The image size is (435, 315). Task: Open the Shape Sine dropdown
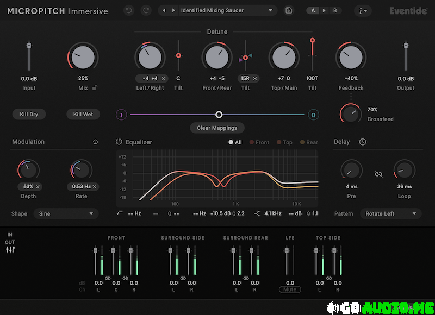(x=66, y=213)
